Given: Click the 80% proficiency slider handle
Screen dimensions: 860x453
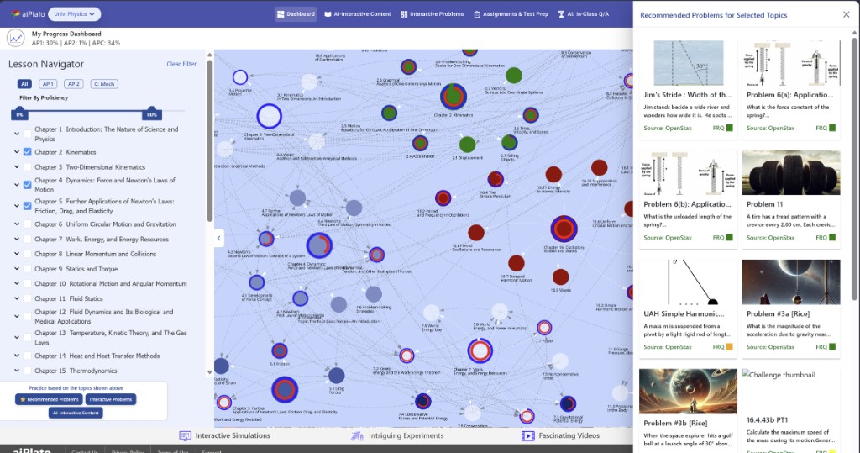Looking at the screenshot, I should pyautogui.click(x=152, y=113).
